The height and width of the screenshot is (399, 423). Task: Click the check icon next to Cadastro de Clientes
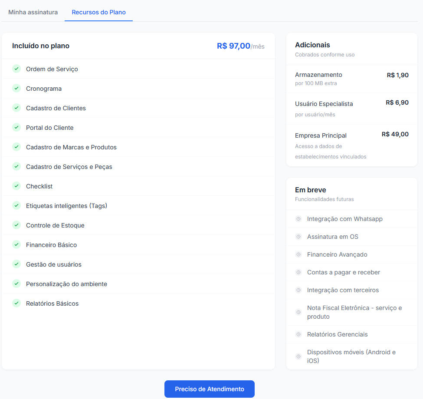click(x=16, y=108)
